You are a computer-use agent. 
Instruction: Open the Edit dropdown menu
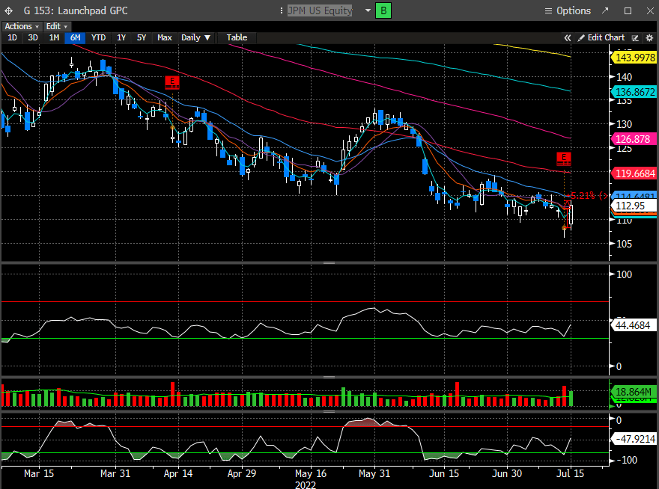click(56, 26)
